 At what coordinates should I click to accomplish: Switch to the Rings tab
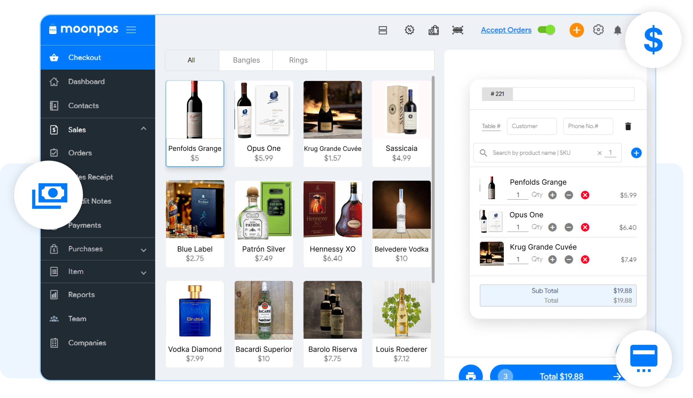coord(298,60)
